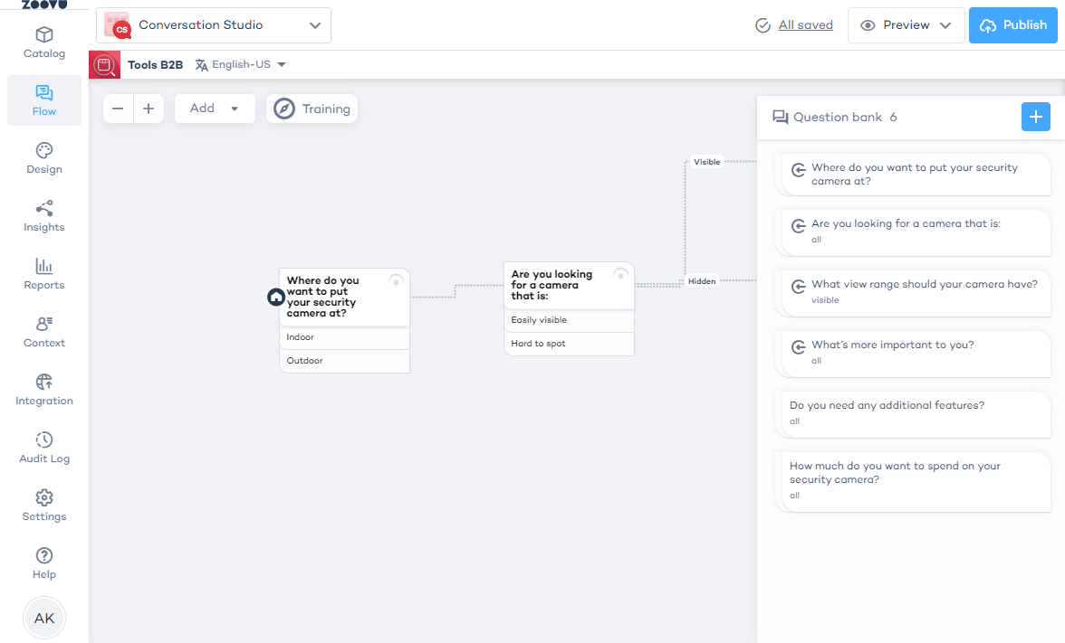Open the English-US language selector
The width and height of the screenshot is (1065, 643).
point(241,65)
